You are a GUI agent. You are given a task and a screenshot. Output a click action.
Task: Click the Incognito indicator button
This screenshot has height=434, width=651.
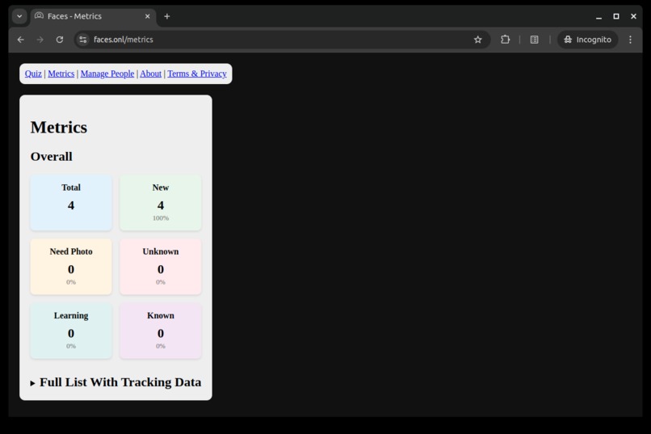tap(587, 40)
